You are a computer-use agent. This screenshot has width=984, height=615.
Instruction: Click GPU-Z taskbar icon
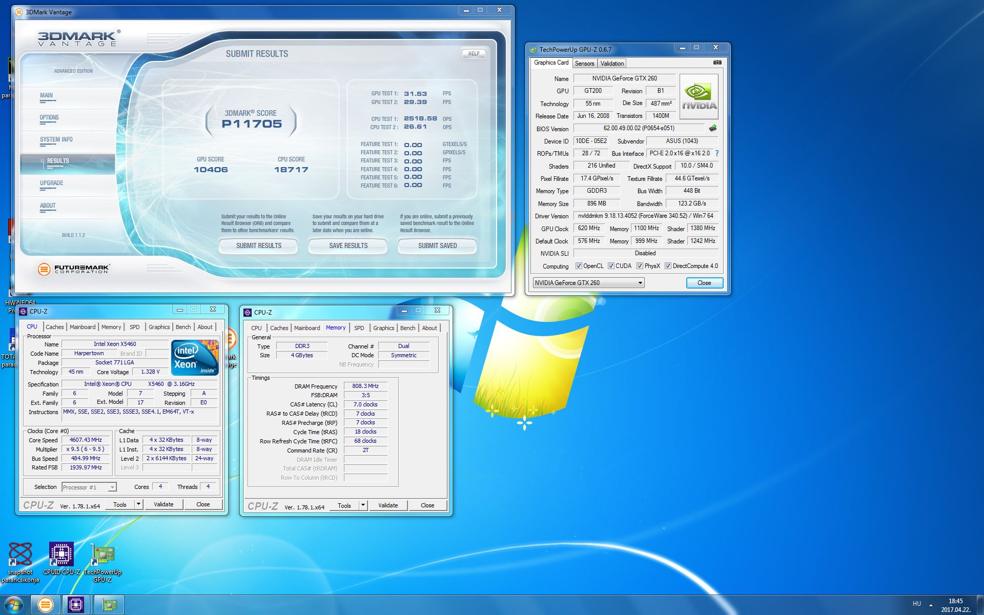pyautogui.click(x=109, y=605)
